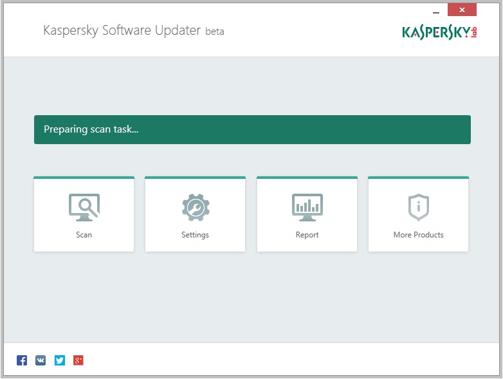
Task: Open the VK social icon
Action: [x=41, y=360]
